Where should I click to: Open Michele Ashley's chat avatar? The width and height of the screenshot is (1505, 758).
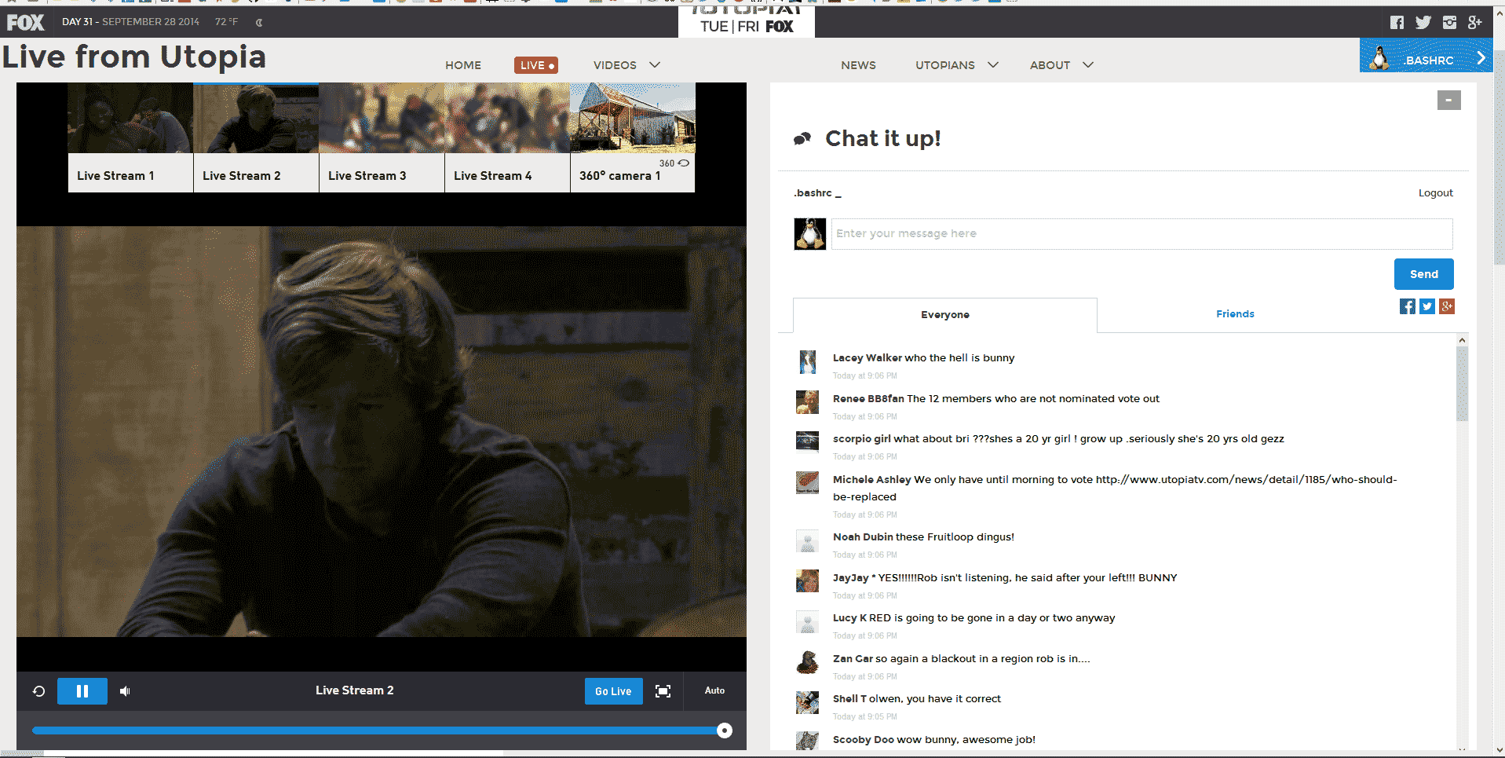(807, 483)
